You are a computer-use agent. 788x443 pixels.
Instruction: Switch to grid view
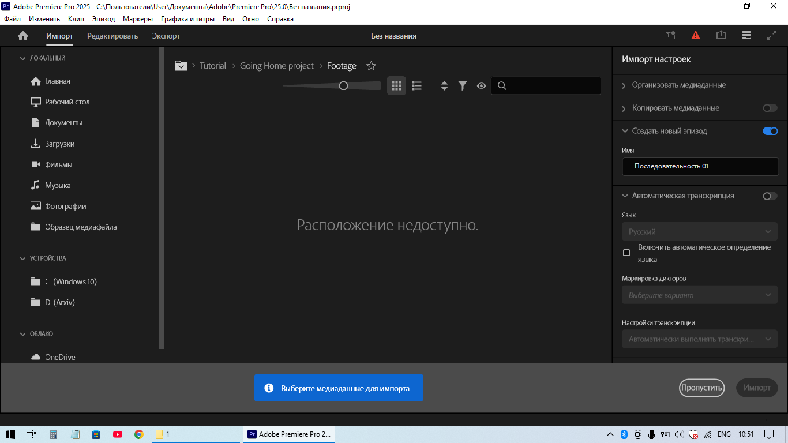[396, 85]
